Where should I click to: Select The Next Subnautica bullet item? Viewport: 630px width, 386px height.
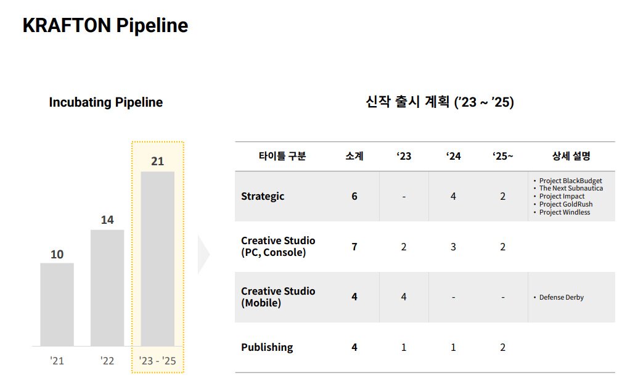(571, 188)
